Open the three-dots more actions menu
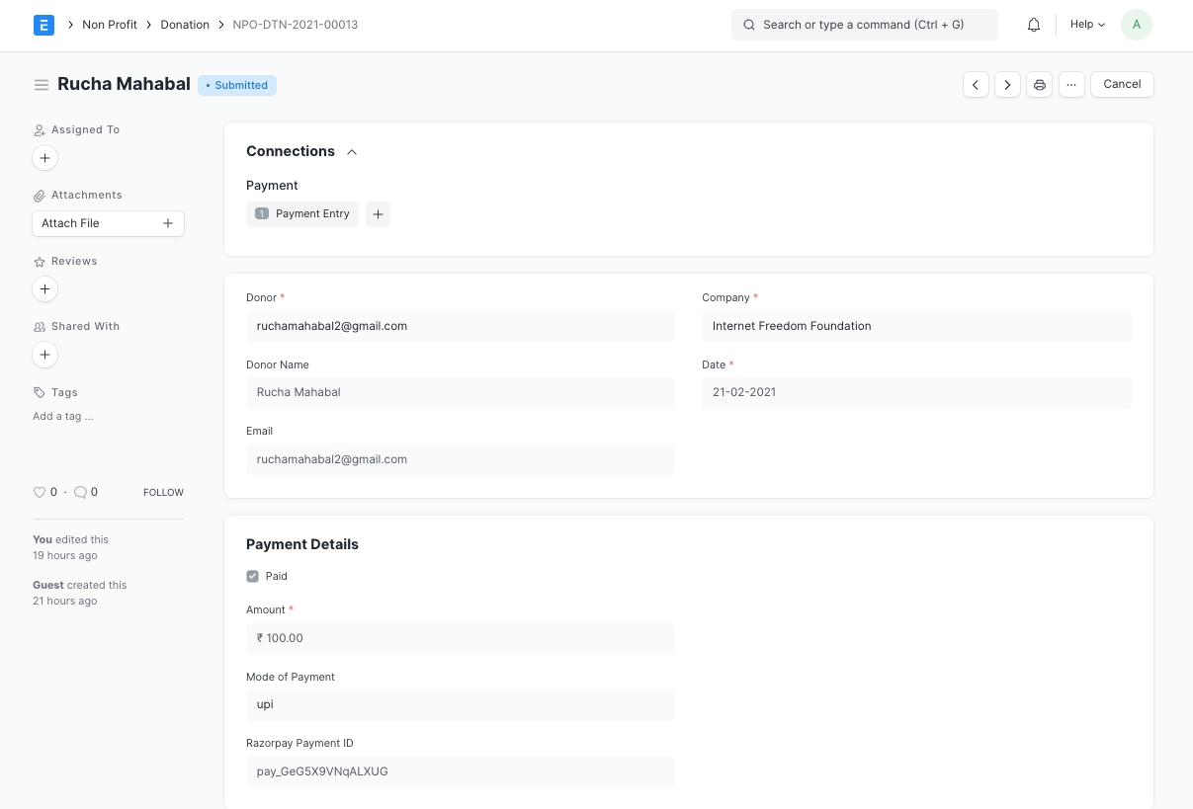1193x809 pixels. tap(1071, 85)
